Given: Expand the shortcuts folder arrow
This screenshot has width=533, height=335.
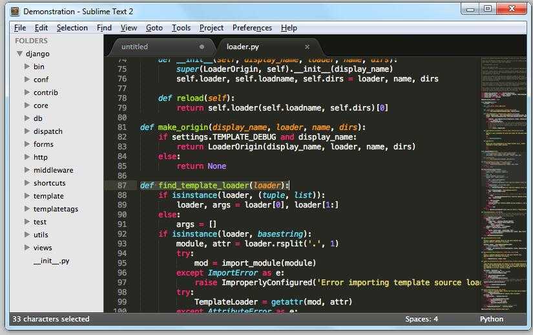Looking at the screenshot, I should [27, 182].
